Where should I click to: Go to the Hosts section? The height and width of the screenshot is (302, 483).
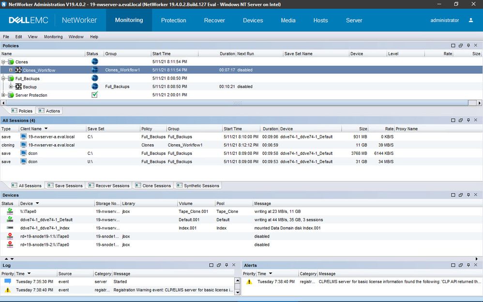320,20
